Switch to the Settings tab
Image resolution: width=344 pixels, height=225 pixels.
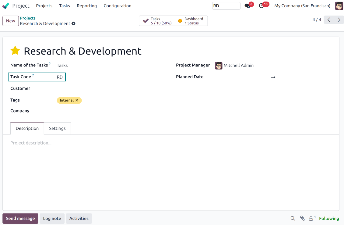click(x=57, y=128)
